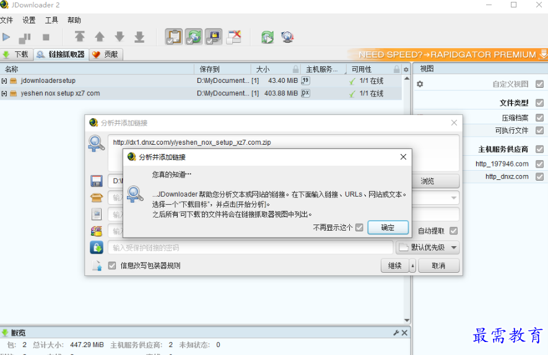
Task: Click the magnifier icon beside URL field
Action: (x=96, y=143)
